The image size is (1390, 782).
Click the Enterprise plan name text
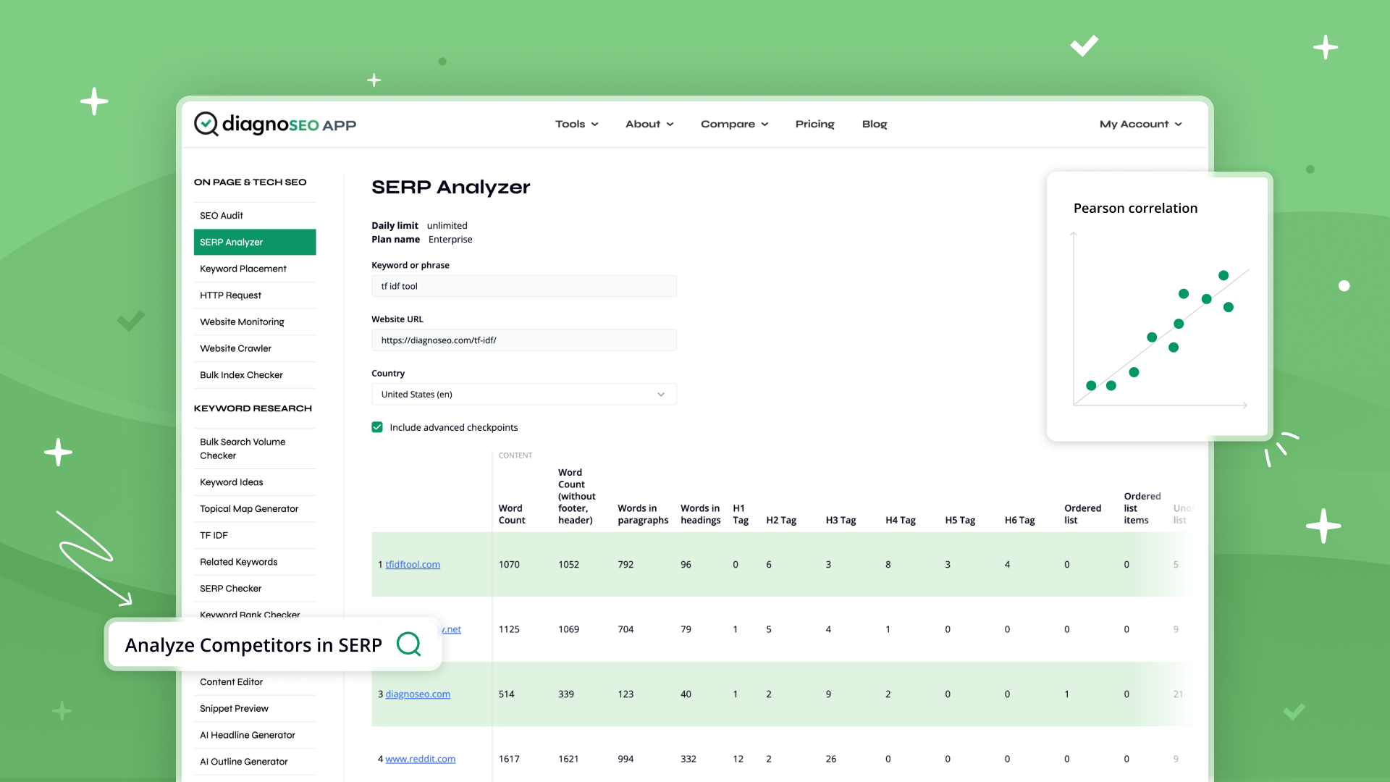point(450,240)
